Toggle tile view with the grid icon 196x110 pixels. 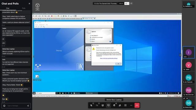(x=126, y=105)
